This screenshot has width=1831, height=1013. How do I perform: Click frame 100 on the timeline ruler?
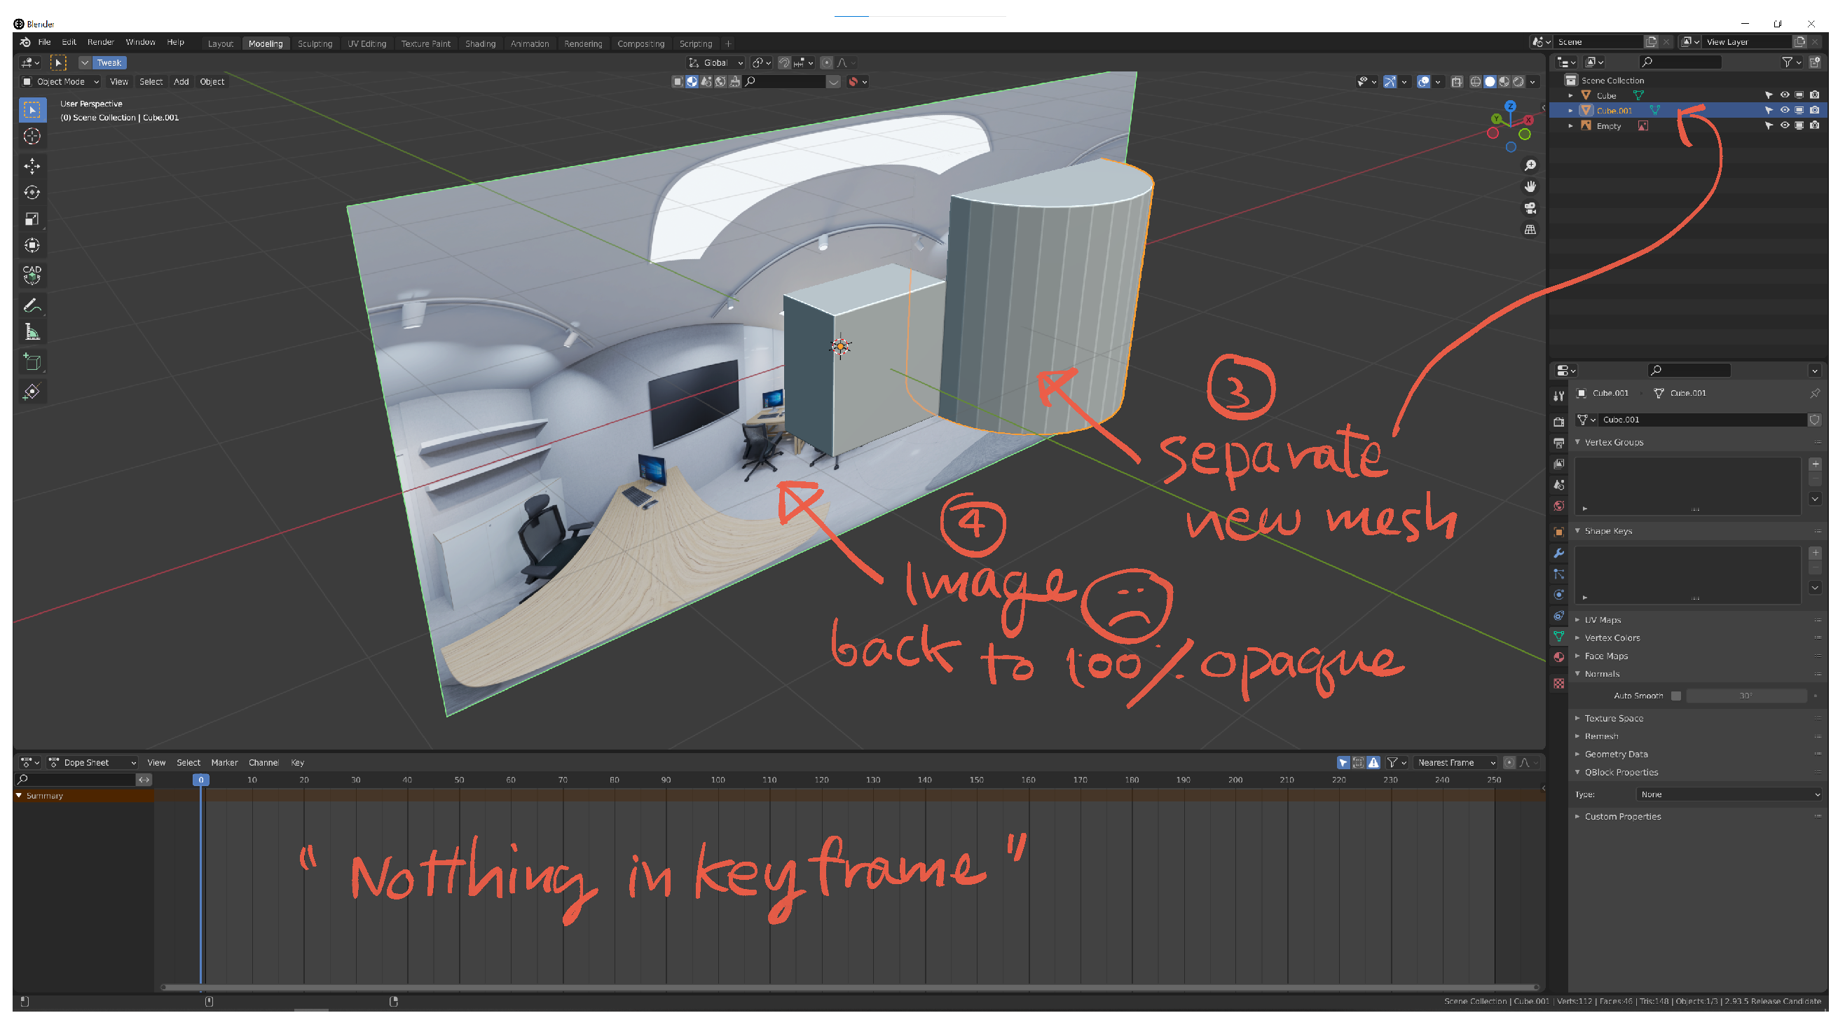718,780
